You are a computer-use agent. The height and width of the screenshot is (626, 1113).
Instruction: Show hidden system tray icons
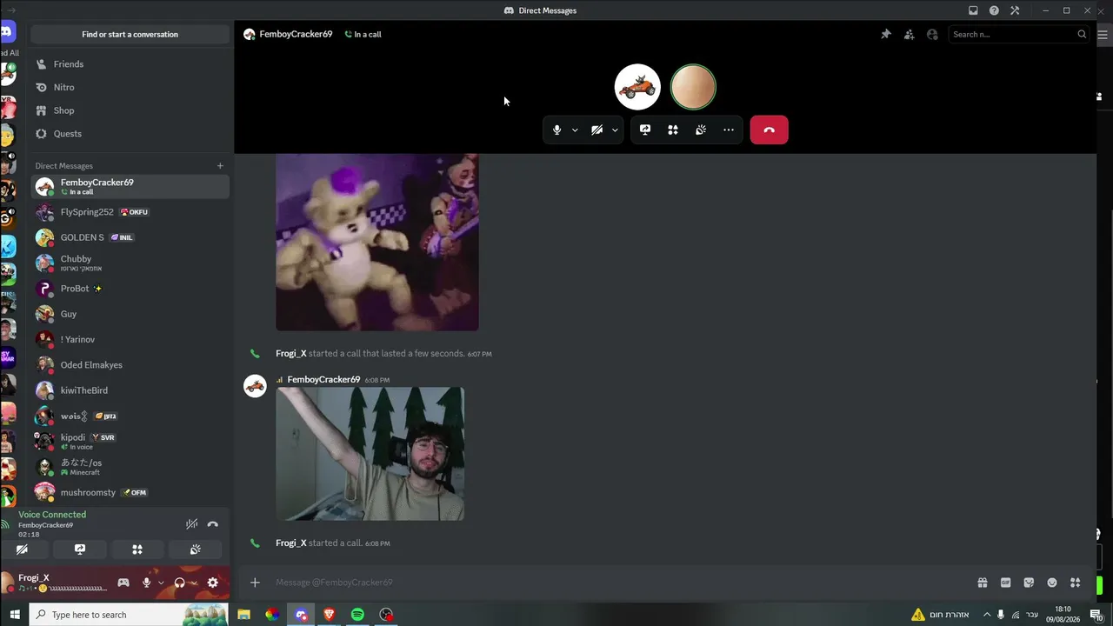986,615
